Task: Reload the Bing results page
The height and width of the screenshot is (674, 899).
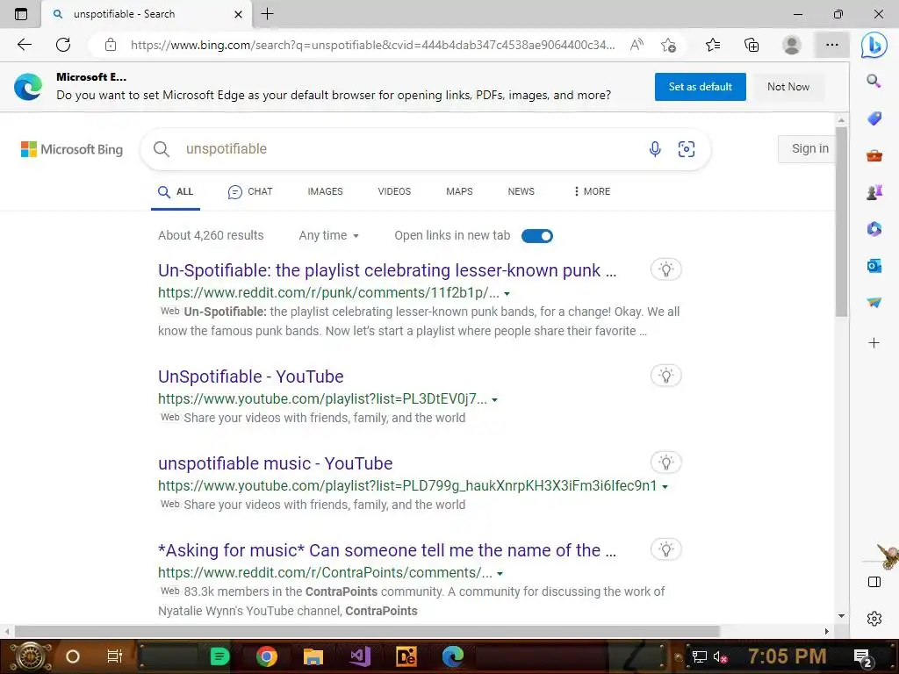Action: (63, 45)
